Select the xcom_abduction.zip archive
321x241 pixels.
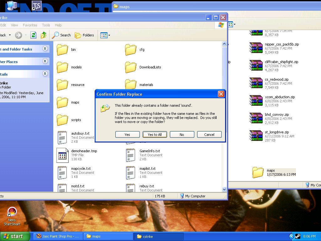point(256,101)
